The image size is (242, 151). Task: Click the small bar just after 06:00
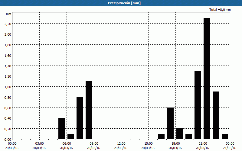[70, 137]
